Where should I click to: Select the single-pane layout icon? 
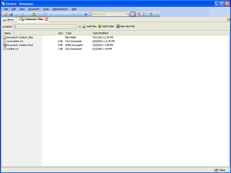click(x=133, y=14)
